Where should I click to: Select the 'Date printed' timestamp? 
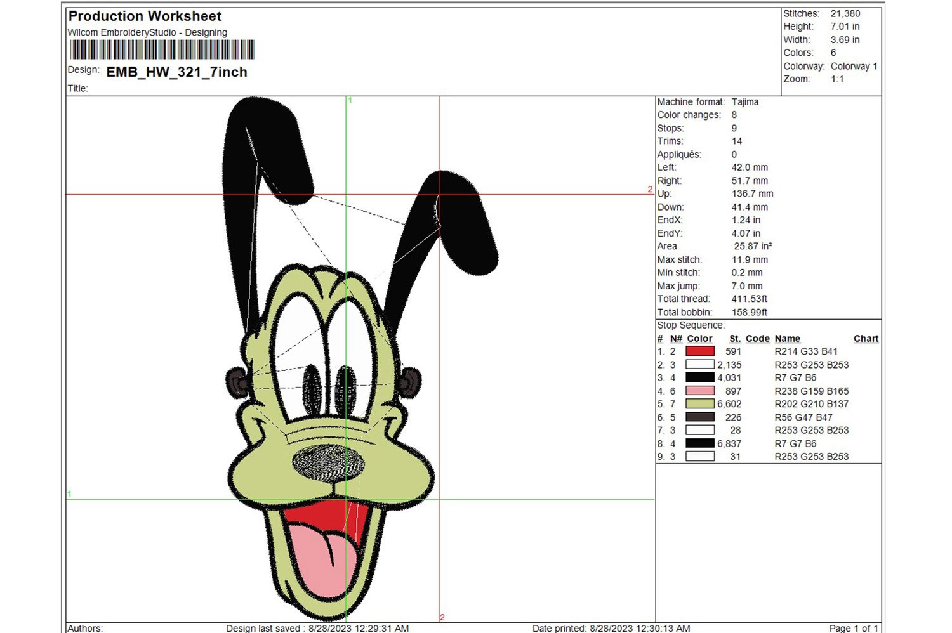point(611,628)
